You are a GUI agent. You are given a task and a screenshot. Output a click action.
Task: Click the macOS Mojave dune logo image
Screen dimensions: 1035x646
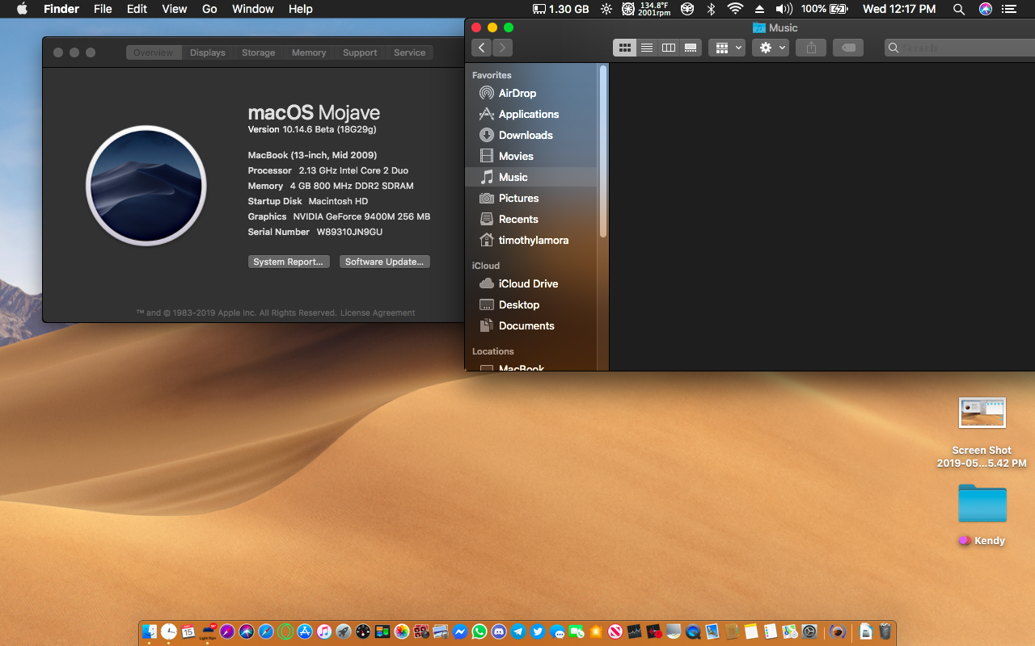146,186
